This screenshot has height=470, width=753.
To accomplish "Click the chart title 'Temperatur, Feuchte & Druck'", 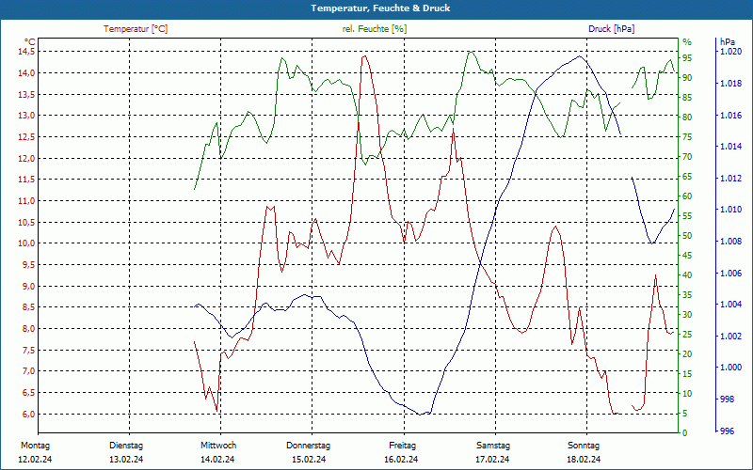I will [x=380, y=8].
